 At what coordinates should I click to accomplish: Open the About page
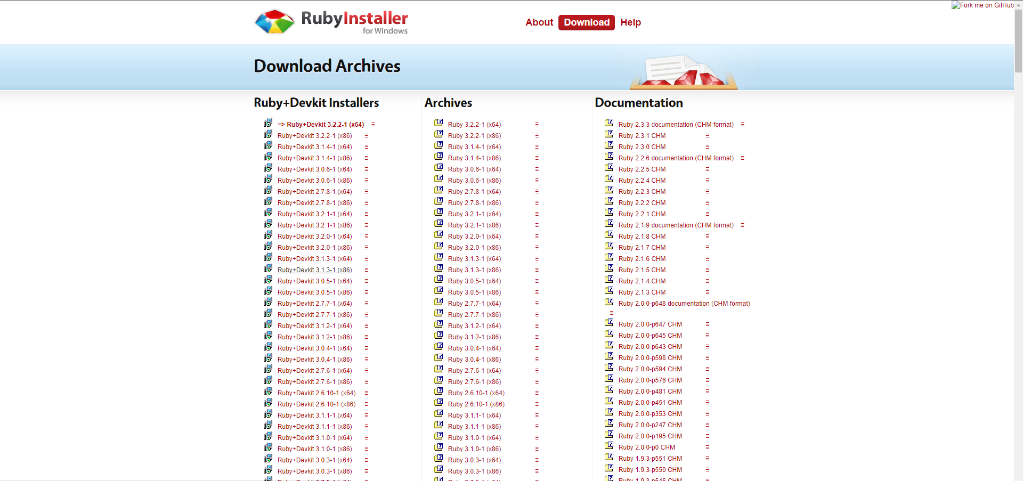tap(539, 22)
